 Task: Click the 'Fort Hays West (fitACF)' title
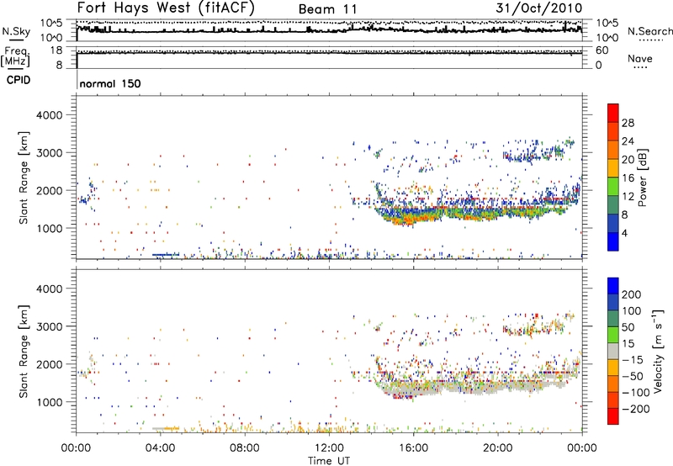[x=166, y=8]
